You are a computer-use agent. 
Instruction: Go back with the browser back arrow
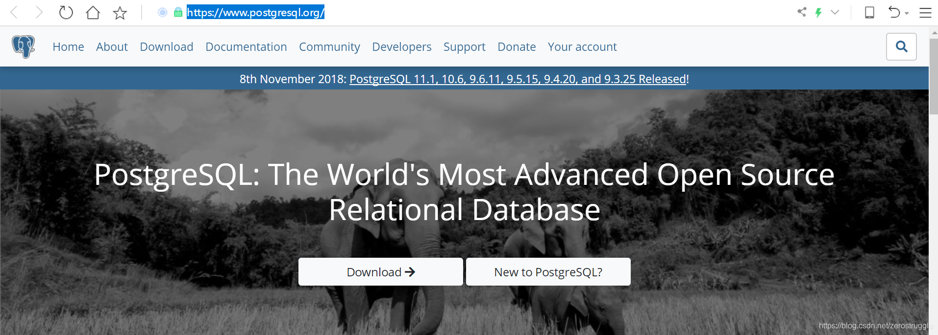[14, 12]
